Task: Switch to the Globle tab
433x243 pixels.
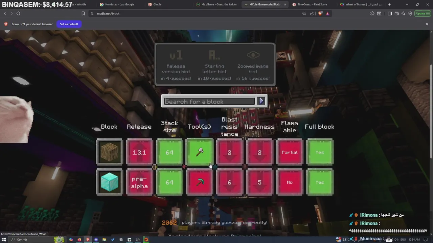Action: pos(168,4)
